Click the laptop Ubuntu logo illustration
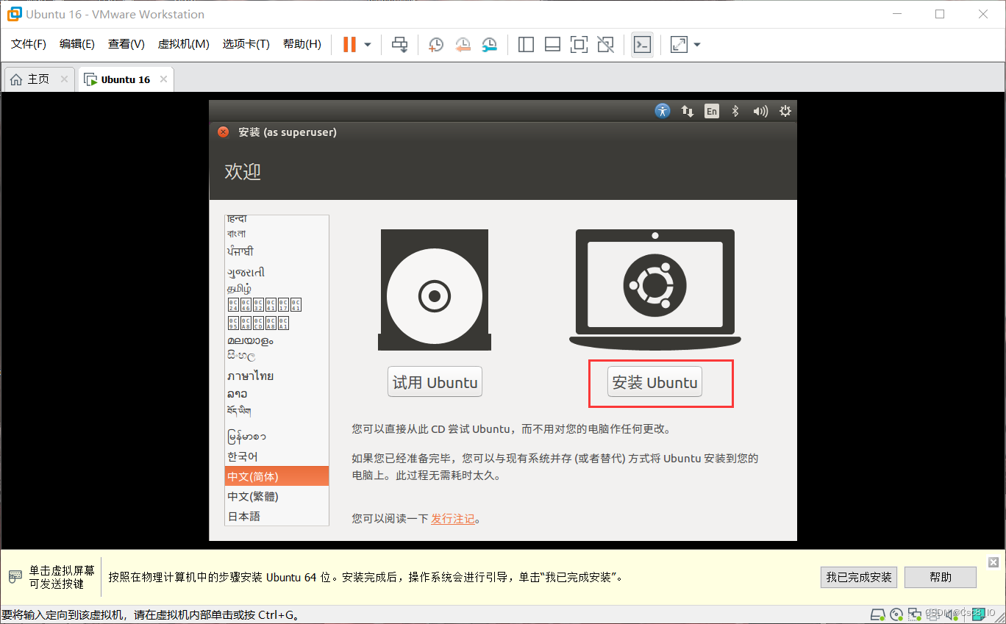 pyautogui.click(x=654, y=289)
